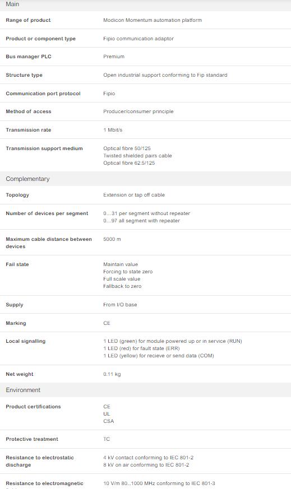This screenshot has height=489, width=291.
Task: Toggle the Environment section header
Action: 146,390
